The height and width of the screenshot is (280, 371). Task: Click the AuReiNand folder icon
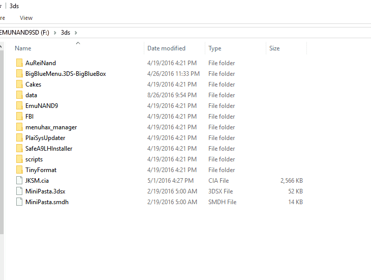click(x=19, y=63)
